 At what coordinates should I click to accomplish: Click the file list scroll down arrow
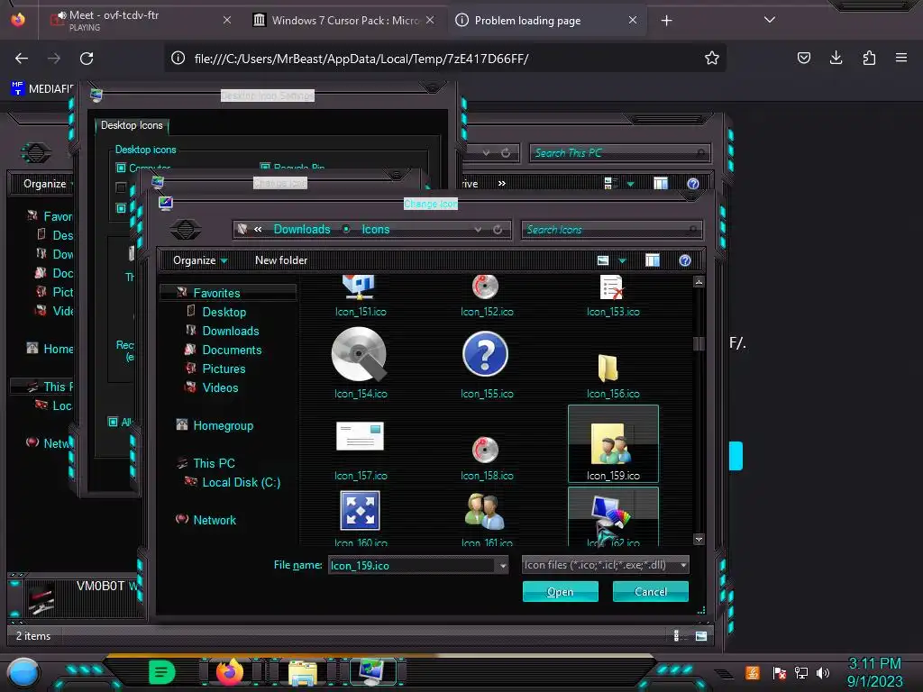(x=699, y=539)
